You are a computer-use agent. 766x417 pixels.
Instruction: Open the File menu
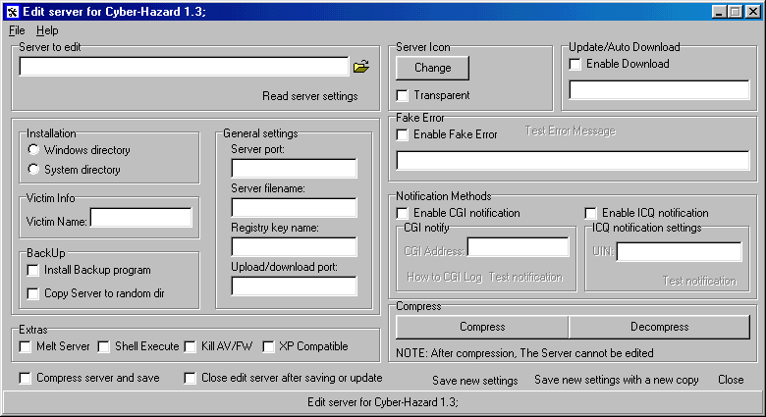[x=17, y=30]
